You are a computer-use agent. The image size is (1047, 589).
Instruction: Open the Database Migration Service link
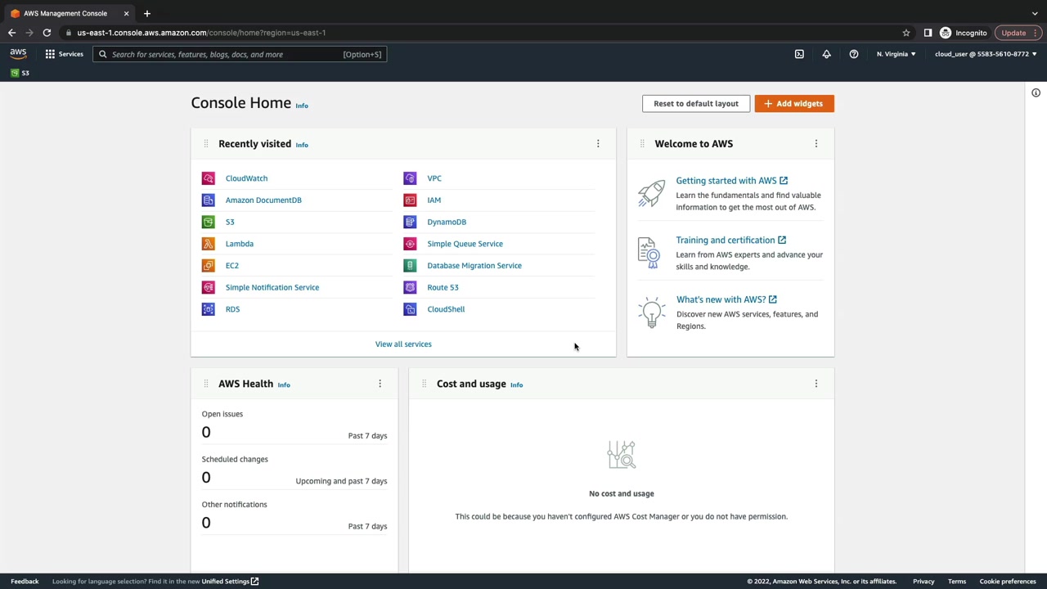[474, 265]
